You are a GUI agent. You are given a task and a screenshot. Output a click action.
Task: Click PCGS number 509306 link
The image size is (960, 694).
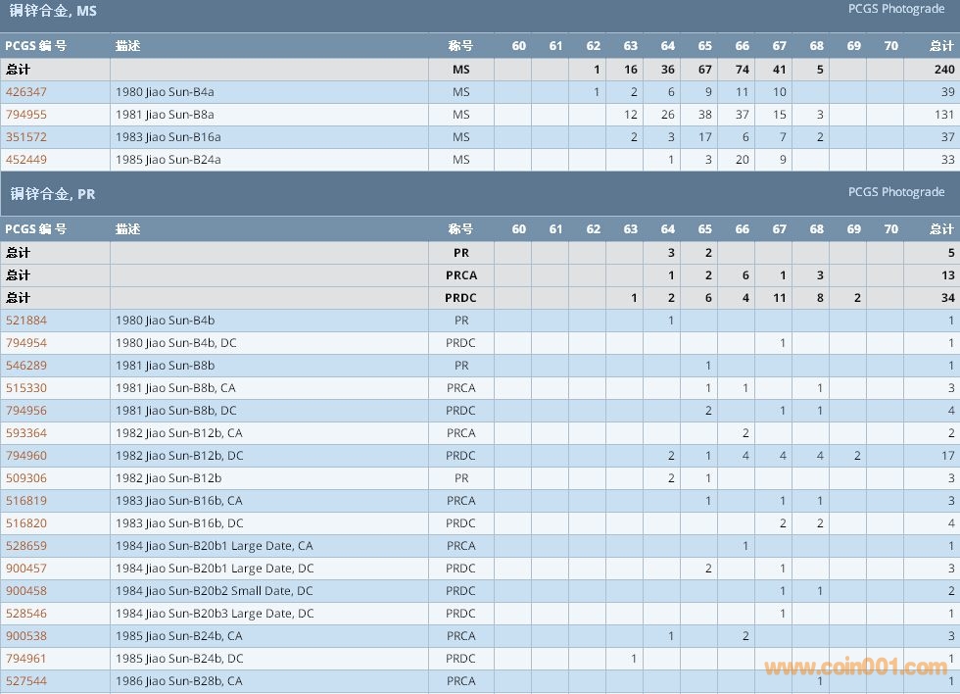click(26, 478)
